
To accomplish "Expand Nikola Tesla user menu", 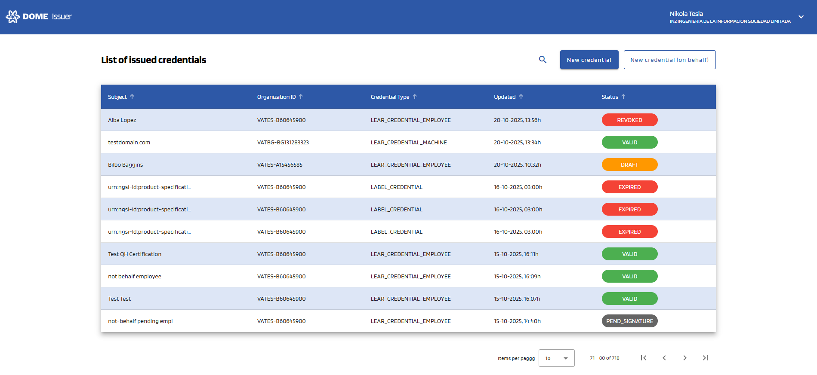I will point(801,17).
